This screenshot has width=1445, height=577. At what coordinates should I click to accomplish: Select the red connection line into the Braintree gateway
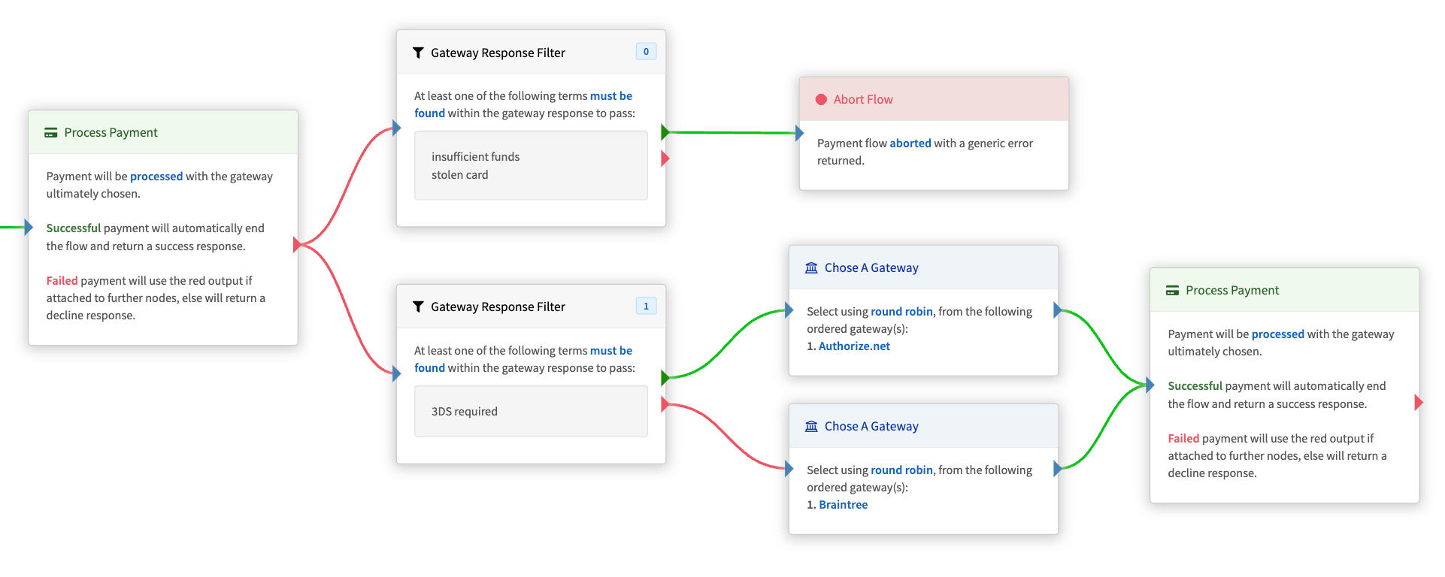[726, 438]
